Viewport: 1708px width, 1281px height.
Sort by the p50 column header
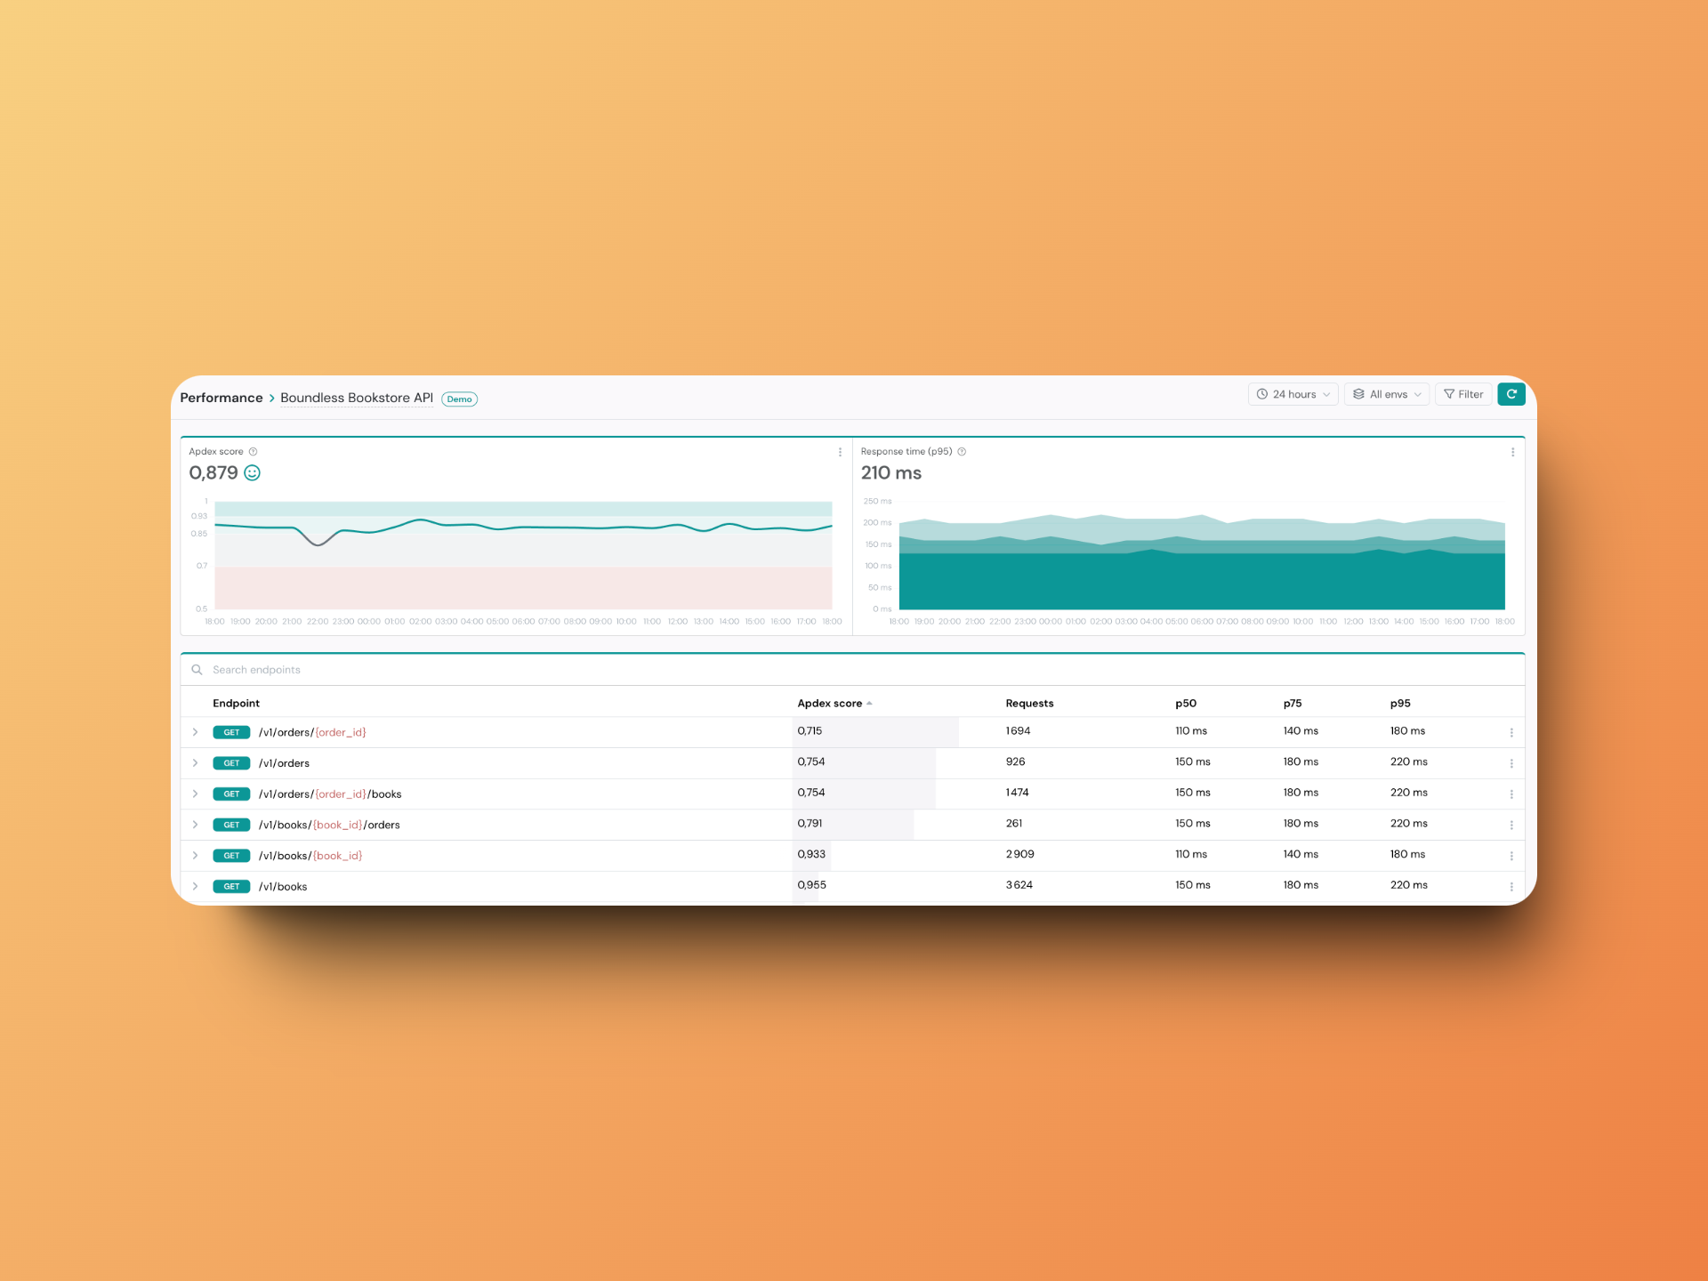point(1186,704)
